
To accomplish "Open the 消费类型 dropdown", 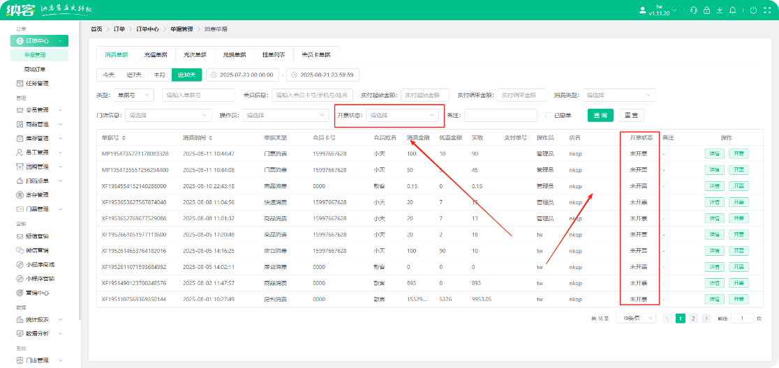I will pyautogui.click(x=619, y=95).
